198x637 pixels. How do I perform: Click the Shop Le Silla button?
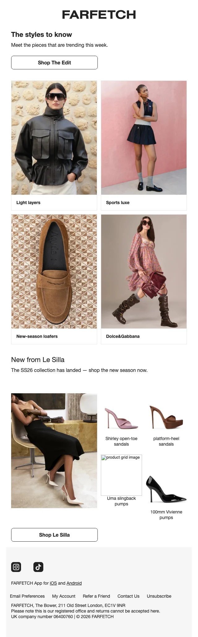pyautogui.click(x=54, y=535)
